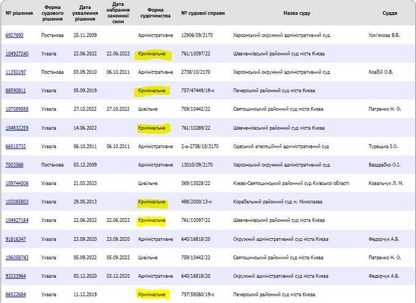This screenshot has height=303, width=416.
Task: Click court Корабельний районний суд м. Миколаєва
Action: tap(278, 202)
